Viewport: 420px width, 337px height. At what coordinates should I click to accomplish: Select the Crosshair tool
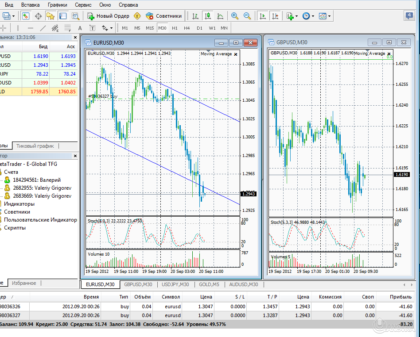click(x=4, y=28)
